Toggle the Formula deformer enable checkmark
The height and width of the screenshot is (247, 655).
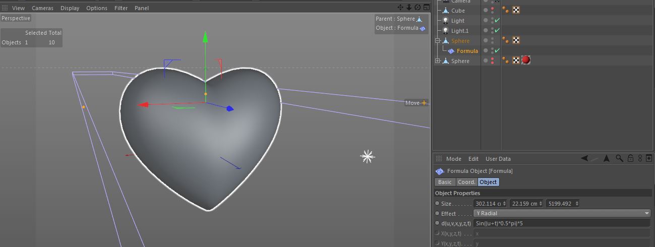coord(497,51)
